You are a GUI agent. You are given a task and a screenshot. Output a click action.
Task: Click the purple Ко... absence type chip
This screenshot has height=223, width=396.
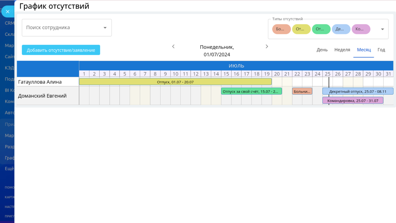tap(361, 29)
